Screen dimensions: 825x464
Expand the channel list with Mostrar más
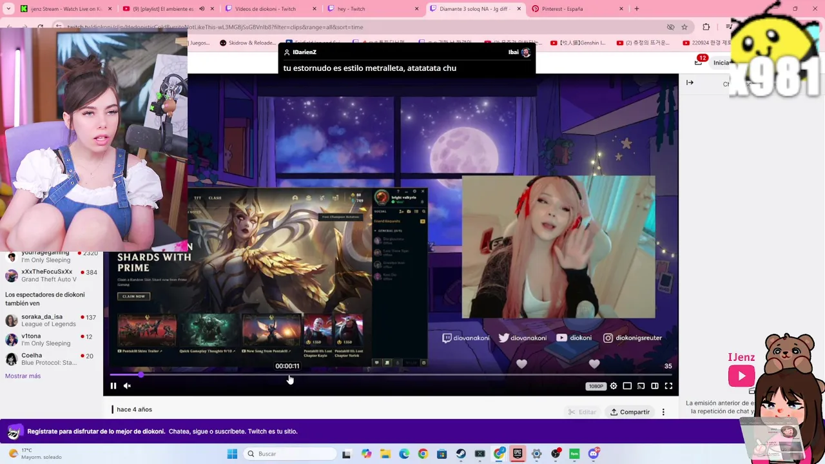(x=23, y=376)
